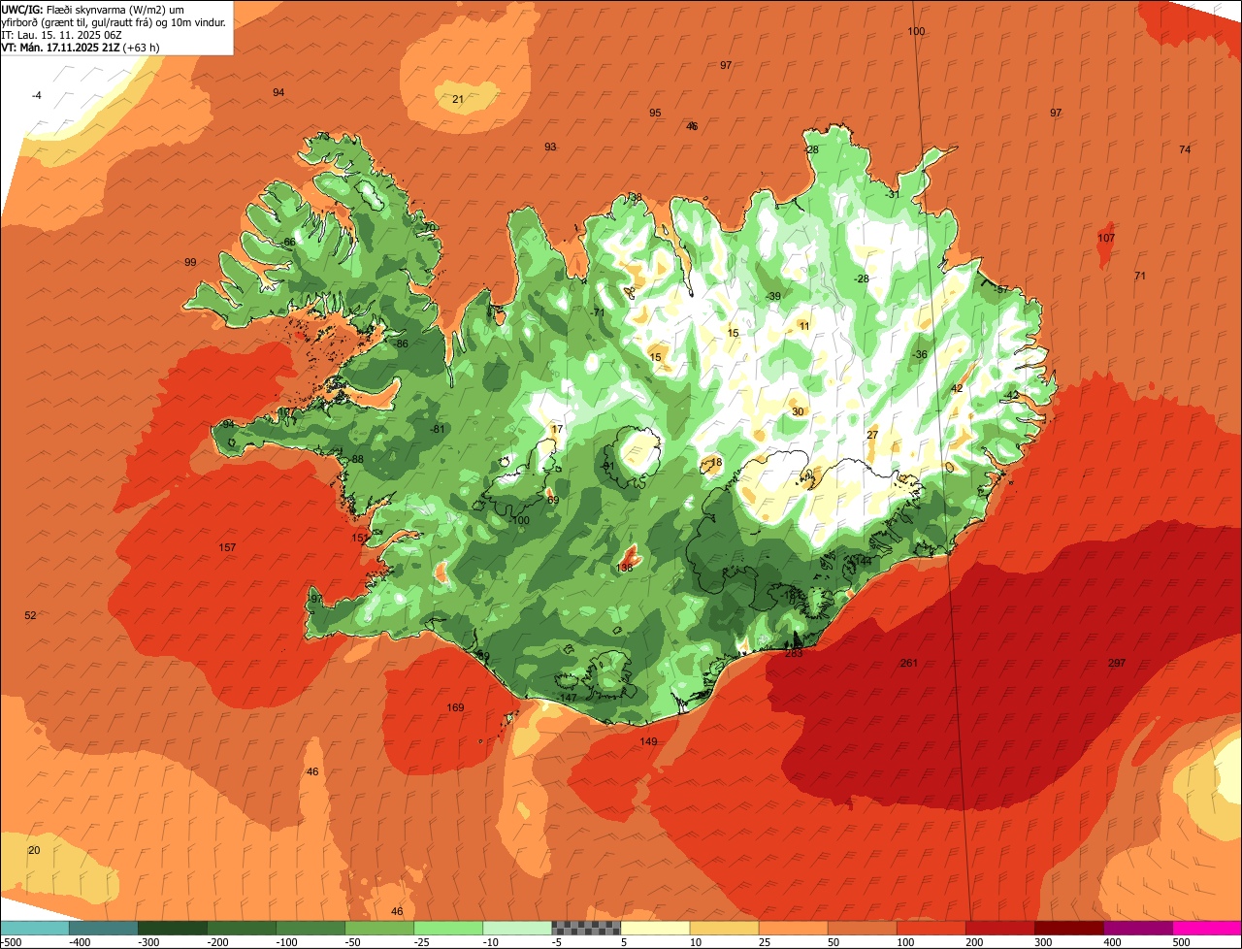Click the flux value '-31' on the map
The height and width of the screenshot is (949, 1242).
[x=893, y=194]
